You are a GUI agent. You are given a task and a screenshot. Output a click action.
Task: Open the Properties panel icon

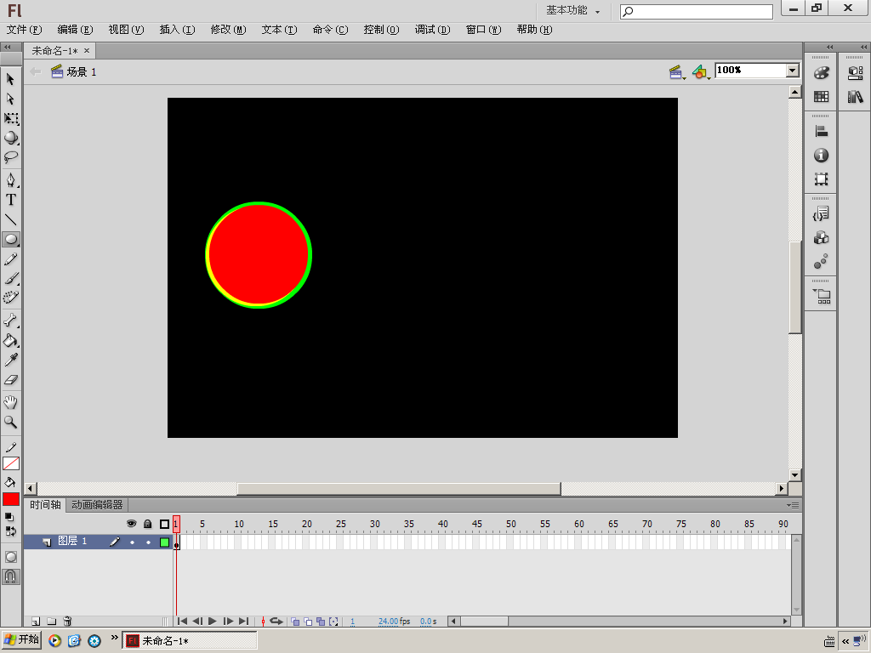click(x=856, y=73)
